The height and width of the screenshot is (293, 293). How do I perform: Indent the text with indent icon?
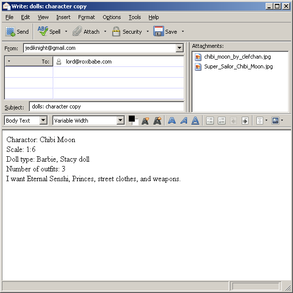tap(245, 121)
